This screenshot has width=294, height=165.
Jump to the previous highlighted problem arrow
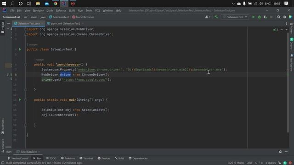tap(282, 29)
